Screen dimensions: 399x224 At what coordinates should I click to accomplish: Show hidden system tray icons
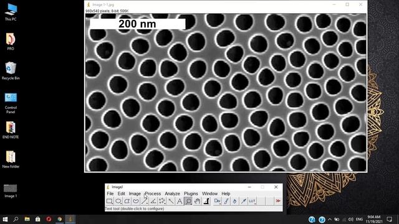pos(330,219)
